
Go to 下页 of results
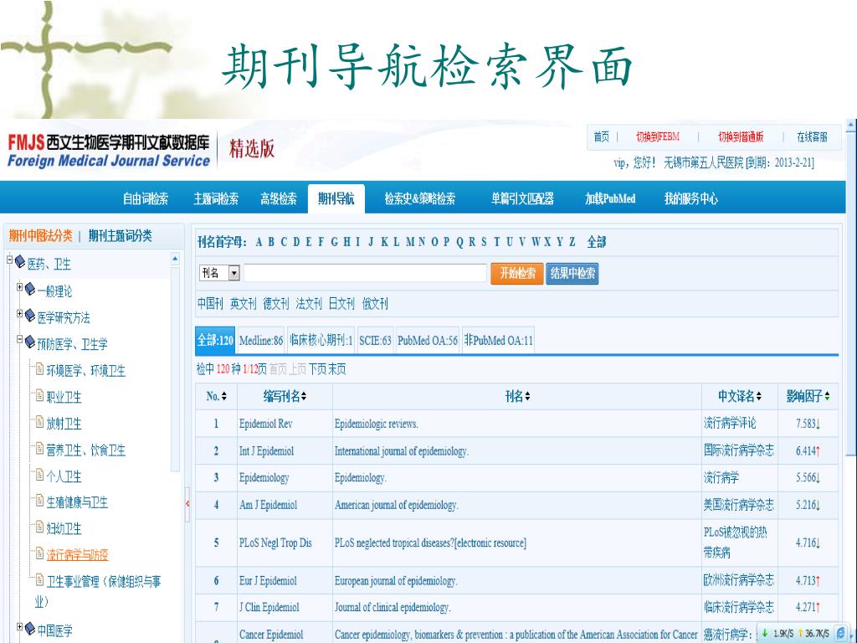(317, 369)
